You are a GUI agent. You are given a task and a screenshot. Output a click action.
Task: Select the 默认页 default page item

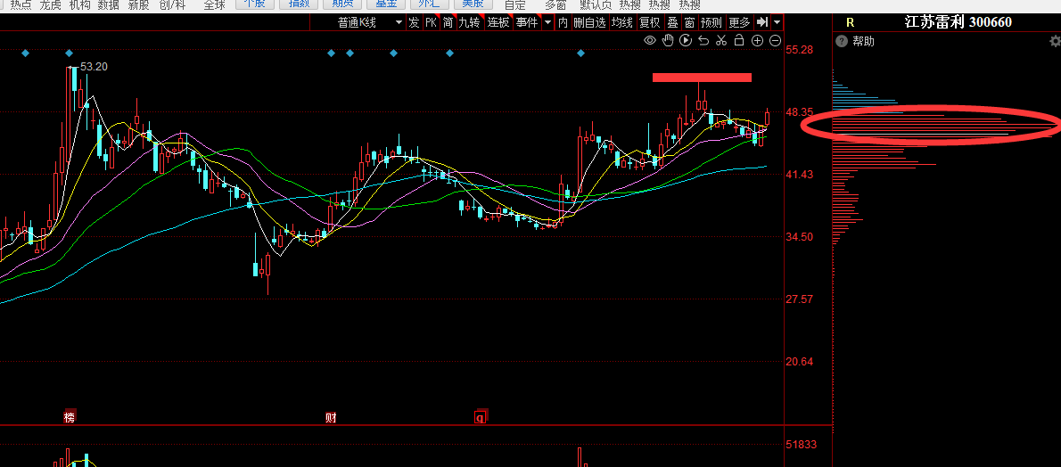tap(596, 4)
